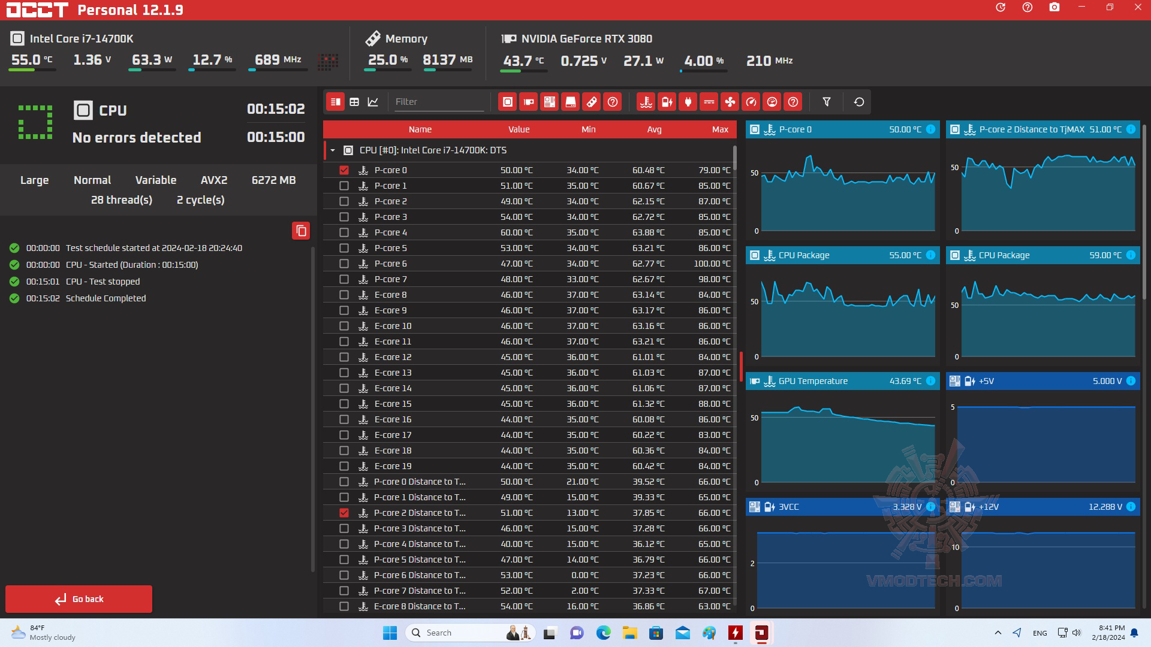Open info for the GPU Temperature graph
Image resolution: width=1151 pixels, height=647 pixels.
pos(930,381)
